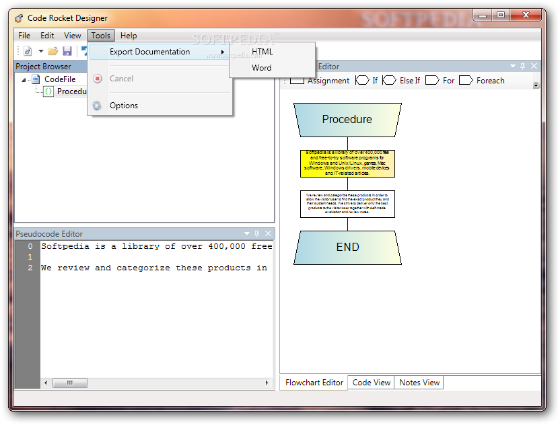This screenshot has width=560, height=425.
Task: Switch to the Flowchart Editor tab
Action: pos(314,383)
